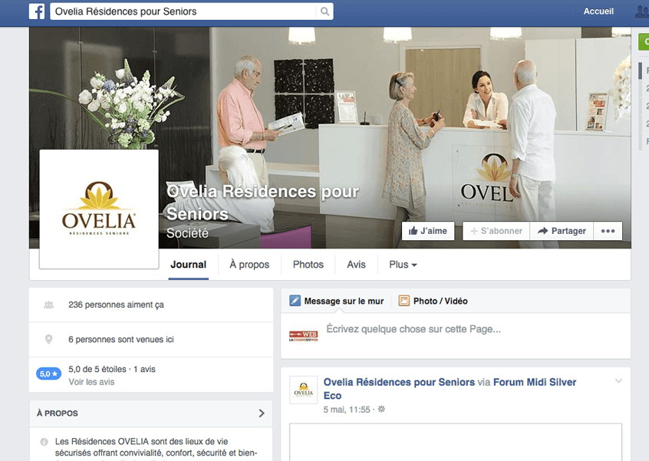Expand À PROPOS section chevron
The width and height of the screenshot is (649, 461).
261,413
